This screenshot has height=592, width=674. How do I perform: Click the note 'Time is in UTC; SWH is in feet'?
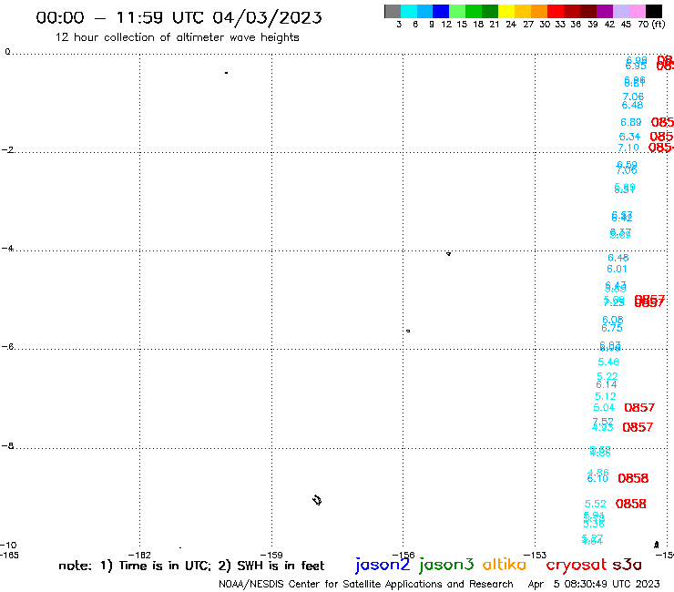[x=191, y=566]
